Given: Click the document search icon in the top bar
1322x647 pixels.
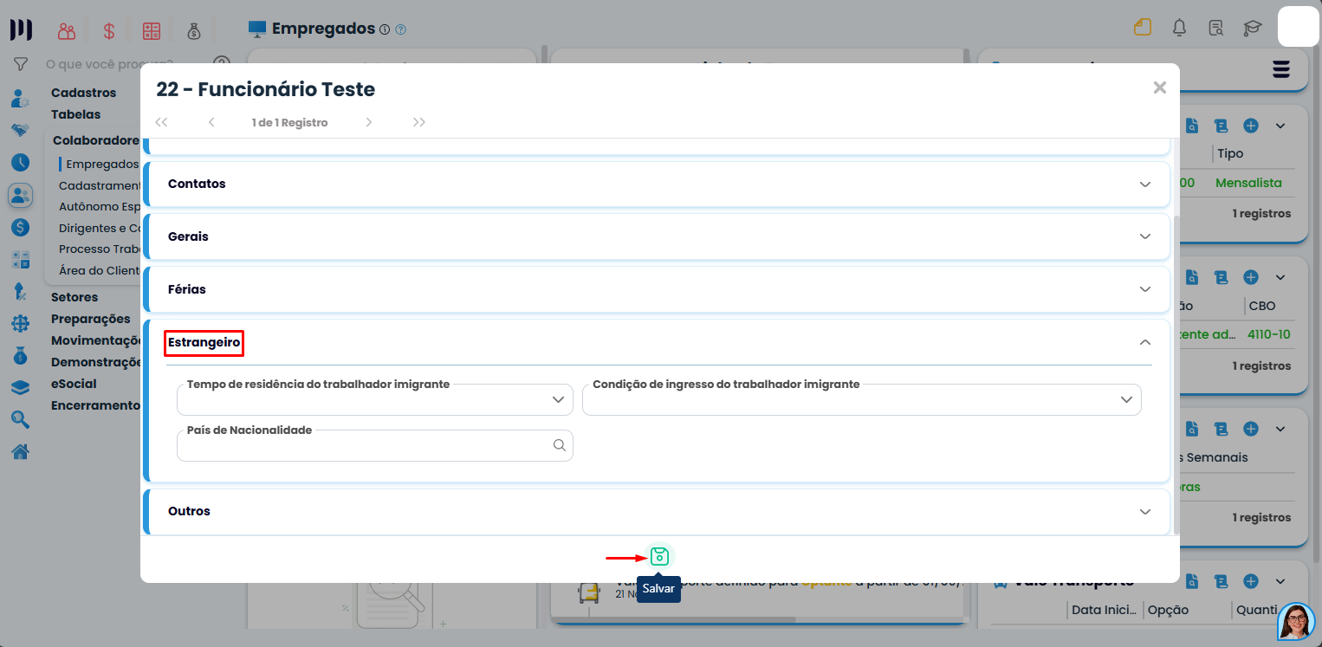Looking at the screenshot, I should click(1215, 28).
